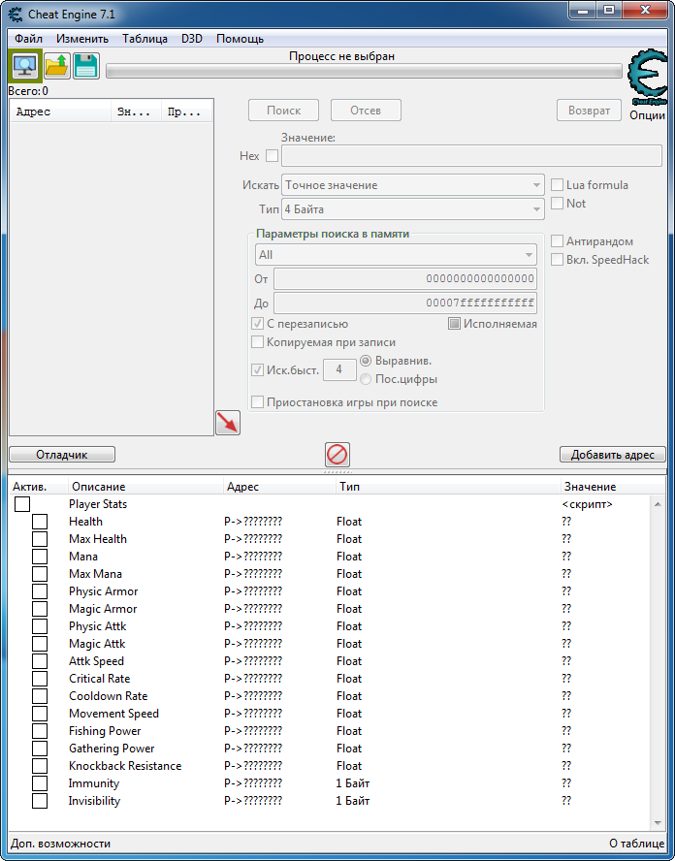The height and width of the screenshot is (861, 675).
Task: Open the Cheat Engine logo options icon
Action: (x=647, y=78)
